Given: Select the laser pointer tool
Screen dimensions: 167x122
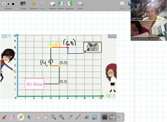Looking at the screenshot, I should [70, 117].
